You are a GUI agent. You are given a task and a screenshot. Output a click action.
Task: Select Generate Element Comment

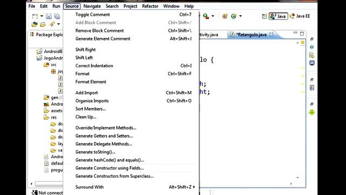tap(131, 38)
